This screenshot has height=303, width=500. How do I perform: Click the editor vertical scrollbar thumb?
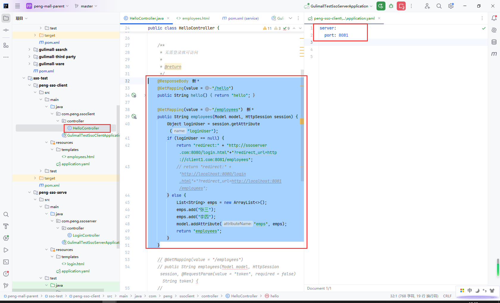302,125
